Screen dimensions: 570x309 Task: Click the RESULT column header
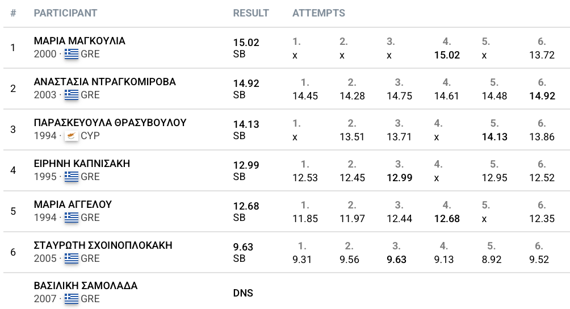[x=251, y=13]
